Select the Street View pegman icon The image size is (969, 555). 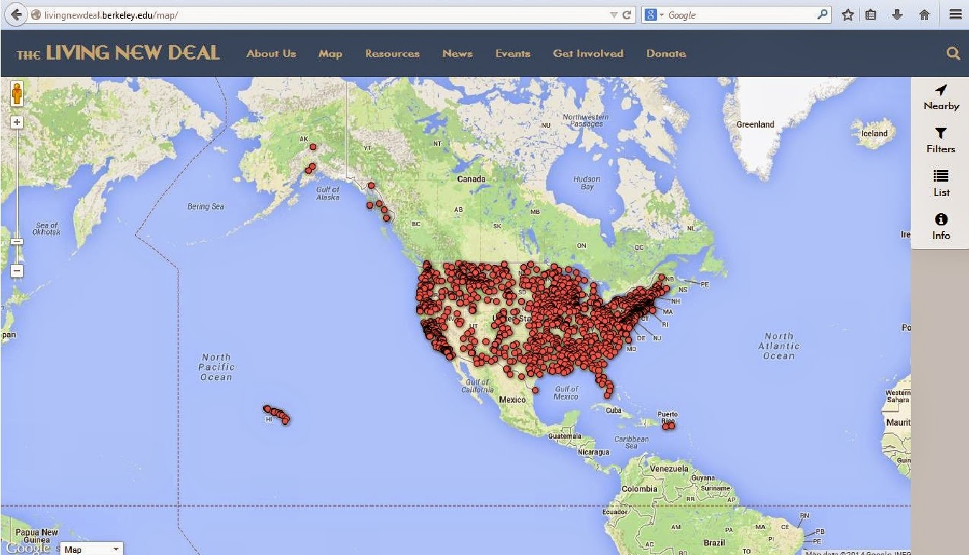tap(17, 93)
